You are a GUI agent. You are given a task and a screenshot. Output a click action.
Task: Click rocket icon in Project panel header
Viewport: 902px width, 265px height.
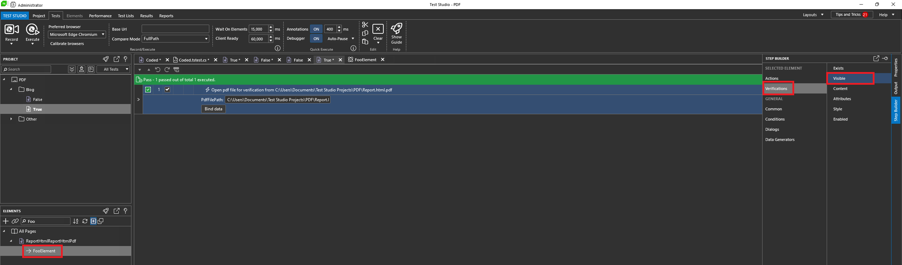click(x=106, y=59)
